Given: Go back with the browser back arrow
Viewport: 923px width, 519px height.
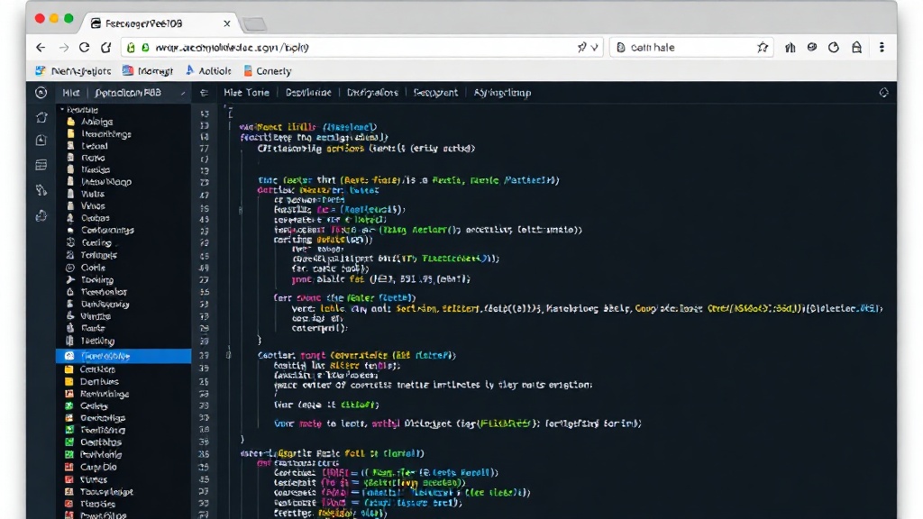Looking at the screenshot, I should (41, 48).
